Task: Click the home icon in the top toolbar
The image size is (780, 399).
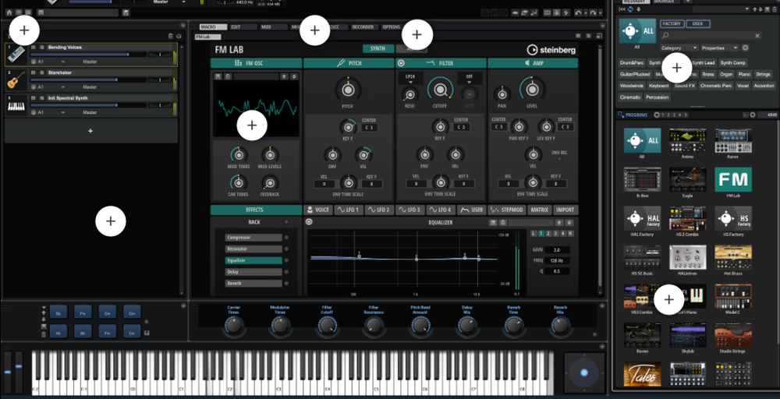Action: (9, 12)
